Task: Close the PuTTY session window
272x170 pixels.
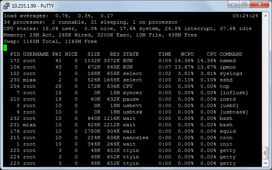Action: (260, 4)
